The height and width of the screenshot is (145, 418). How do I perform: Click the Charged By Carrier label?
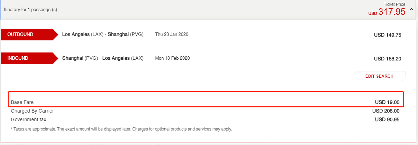(33, 111)
